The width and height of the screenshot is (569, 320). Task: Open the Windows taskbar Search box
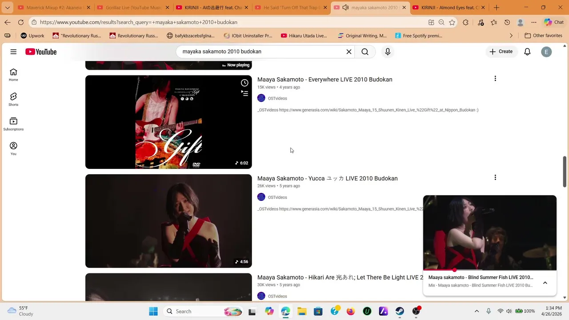click(x=204, y=311)
